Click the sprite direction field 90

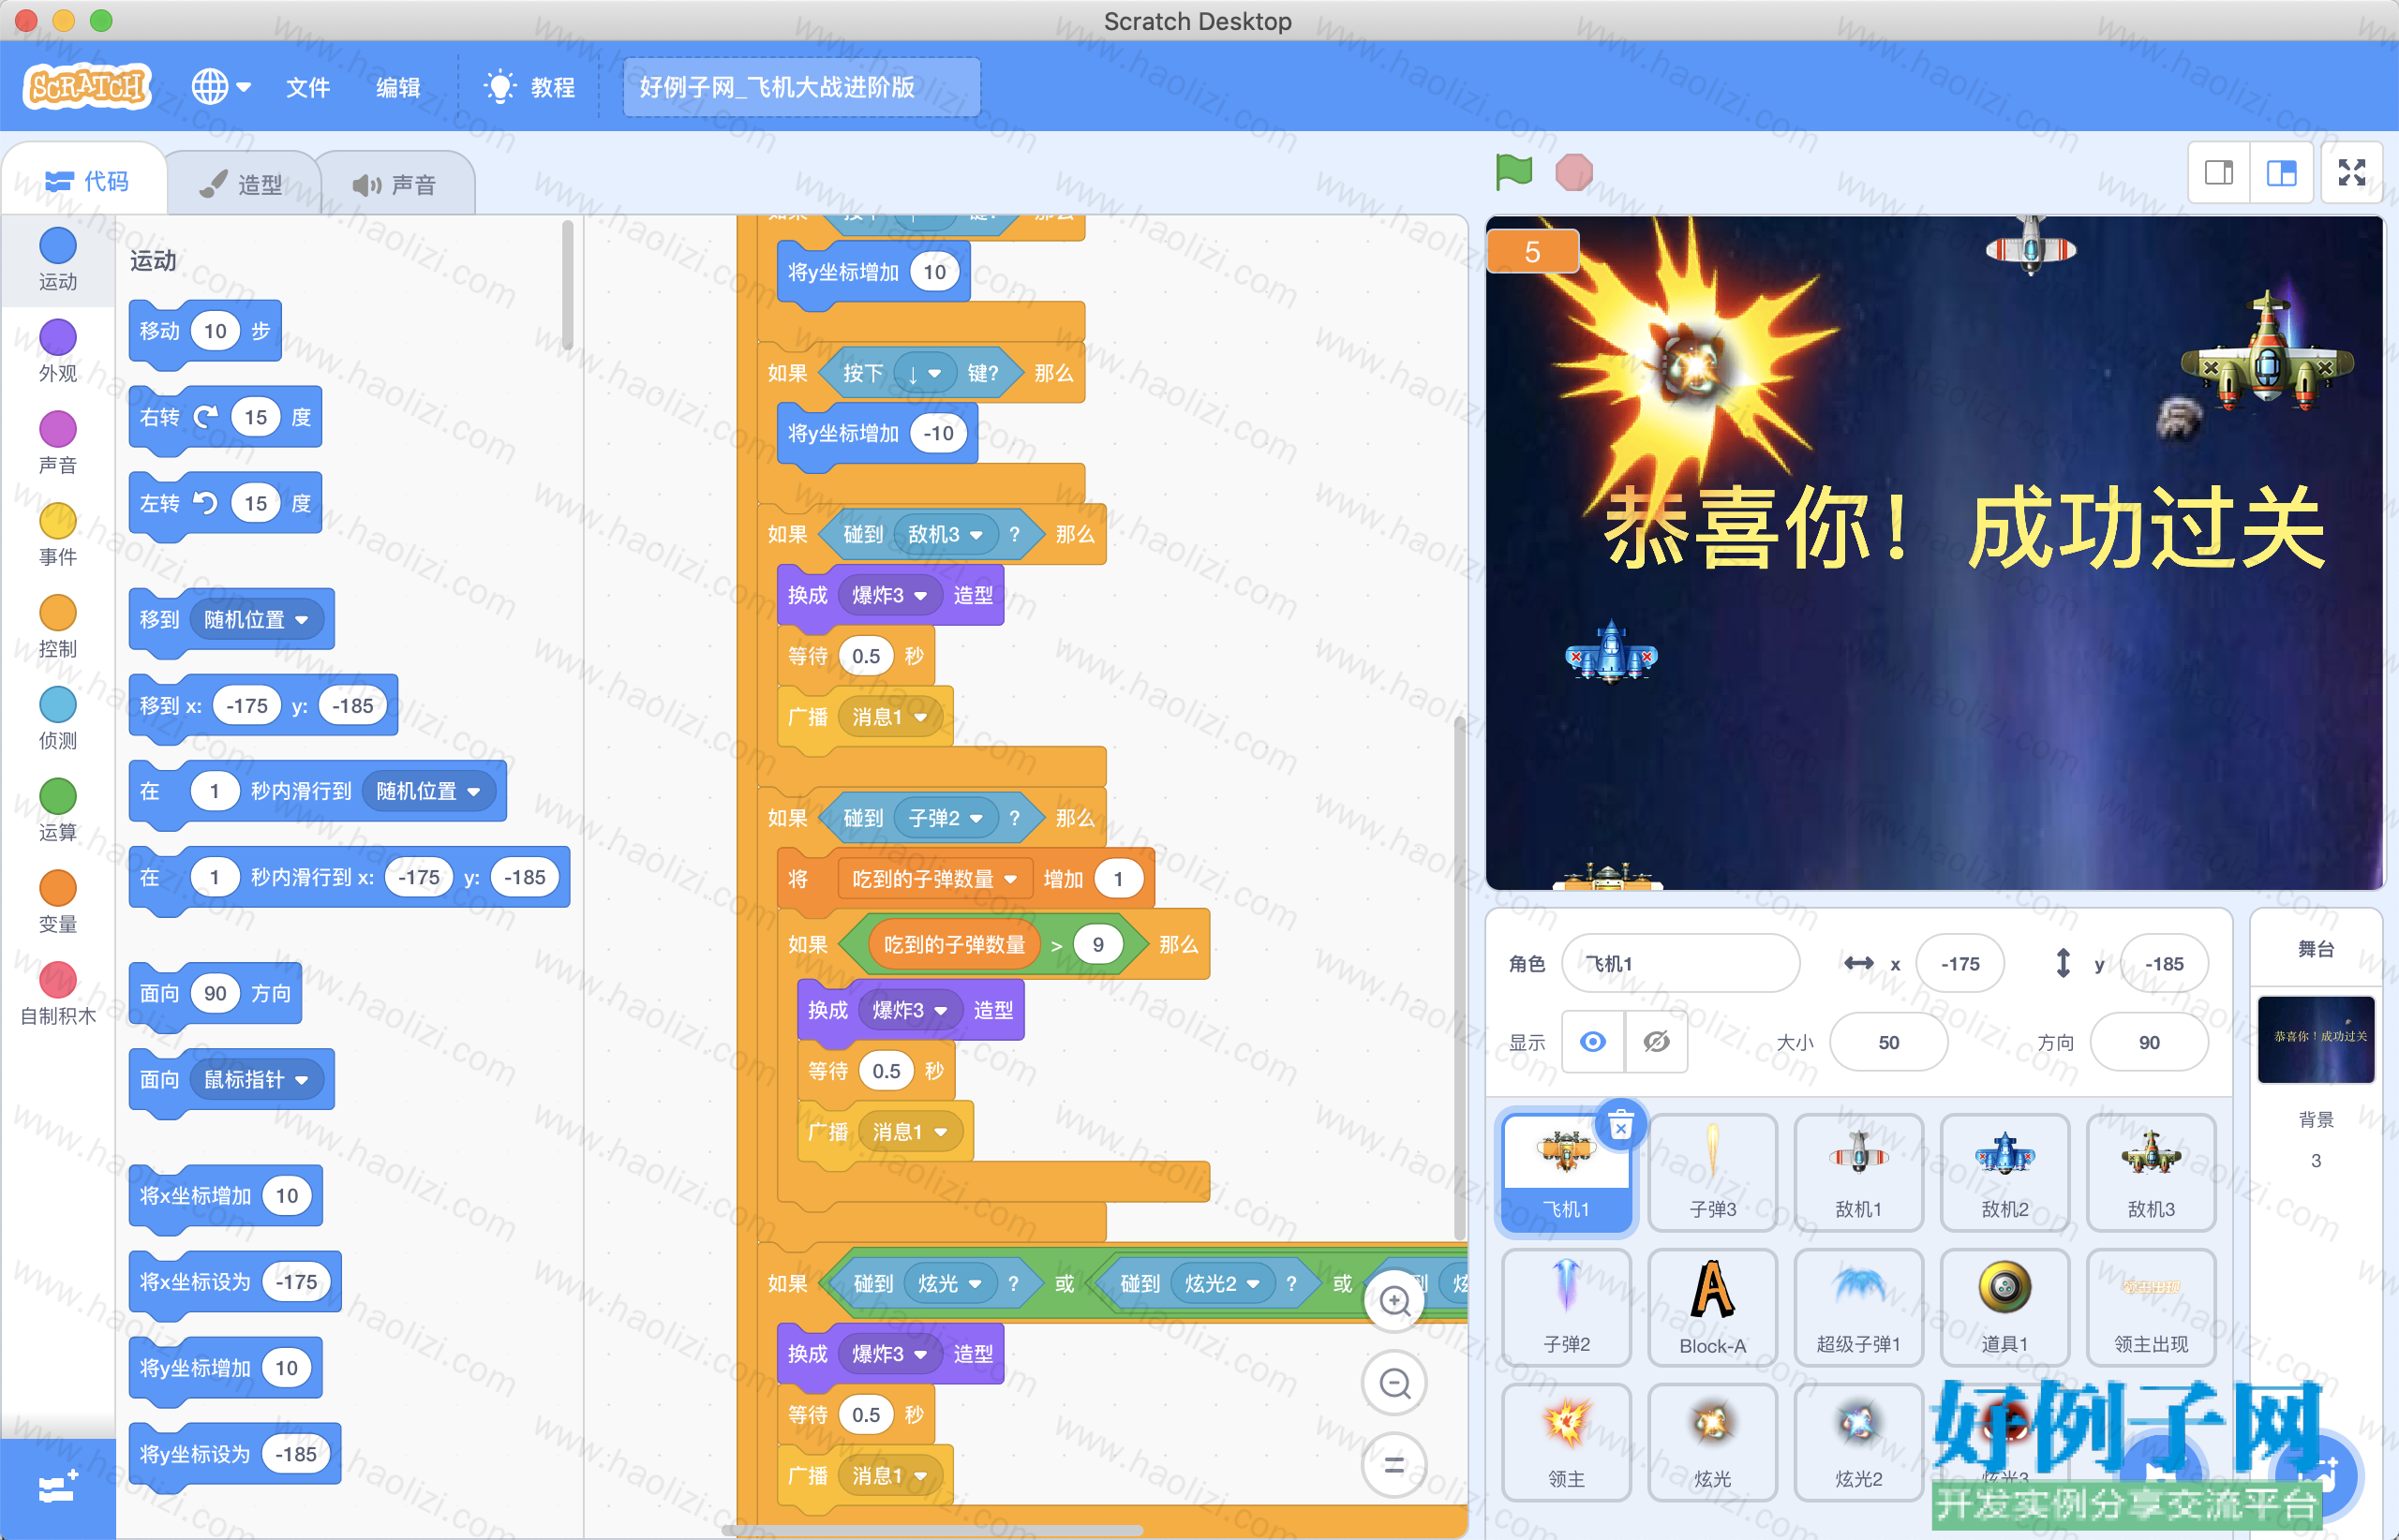point(2148,1042)
